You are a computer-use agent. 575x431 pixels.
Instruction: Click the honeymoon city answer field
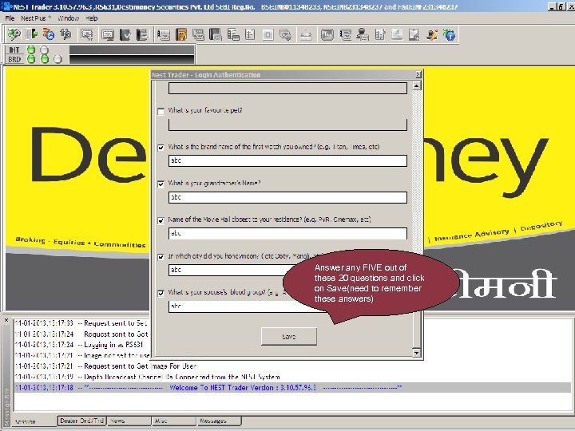coord(228,270)
